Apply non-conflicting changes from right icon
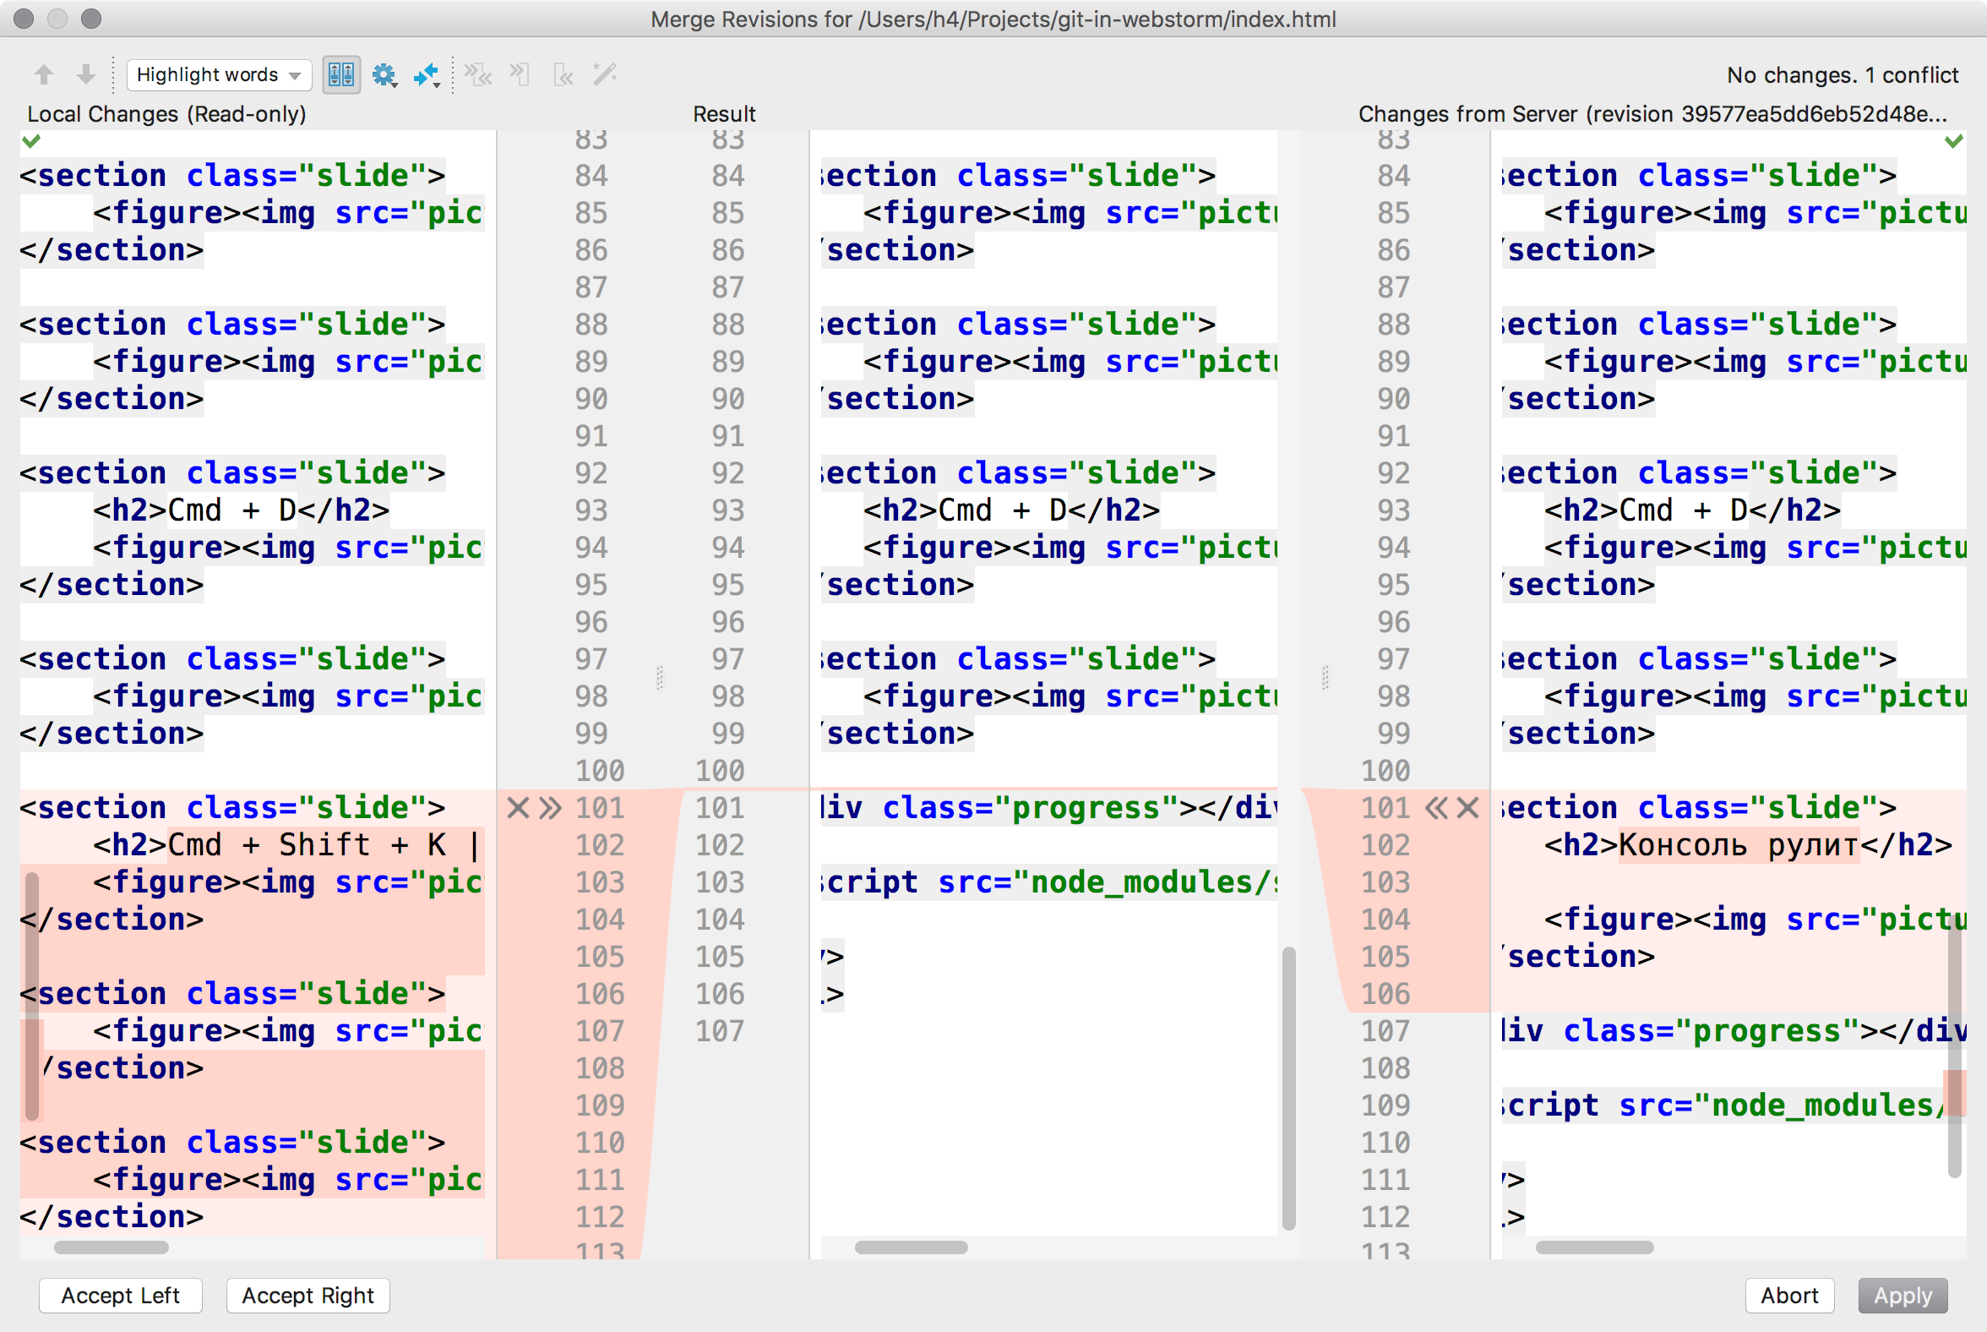This screenshot has height=1332, width=1987. point(563,74)
